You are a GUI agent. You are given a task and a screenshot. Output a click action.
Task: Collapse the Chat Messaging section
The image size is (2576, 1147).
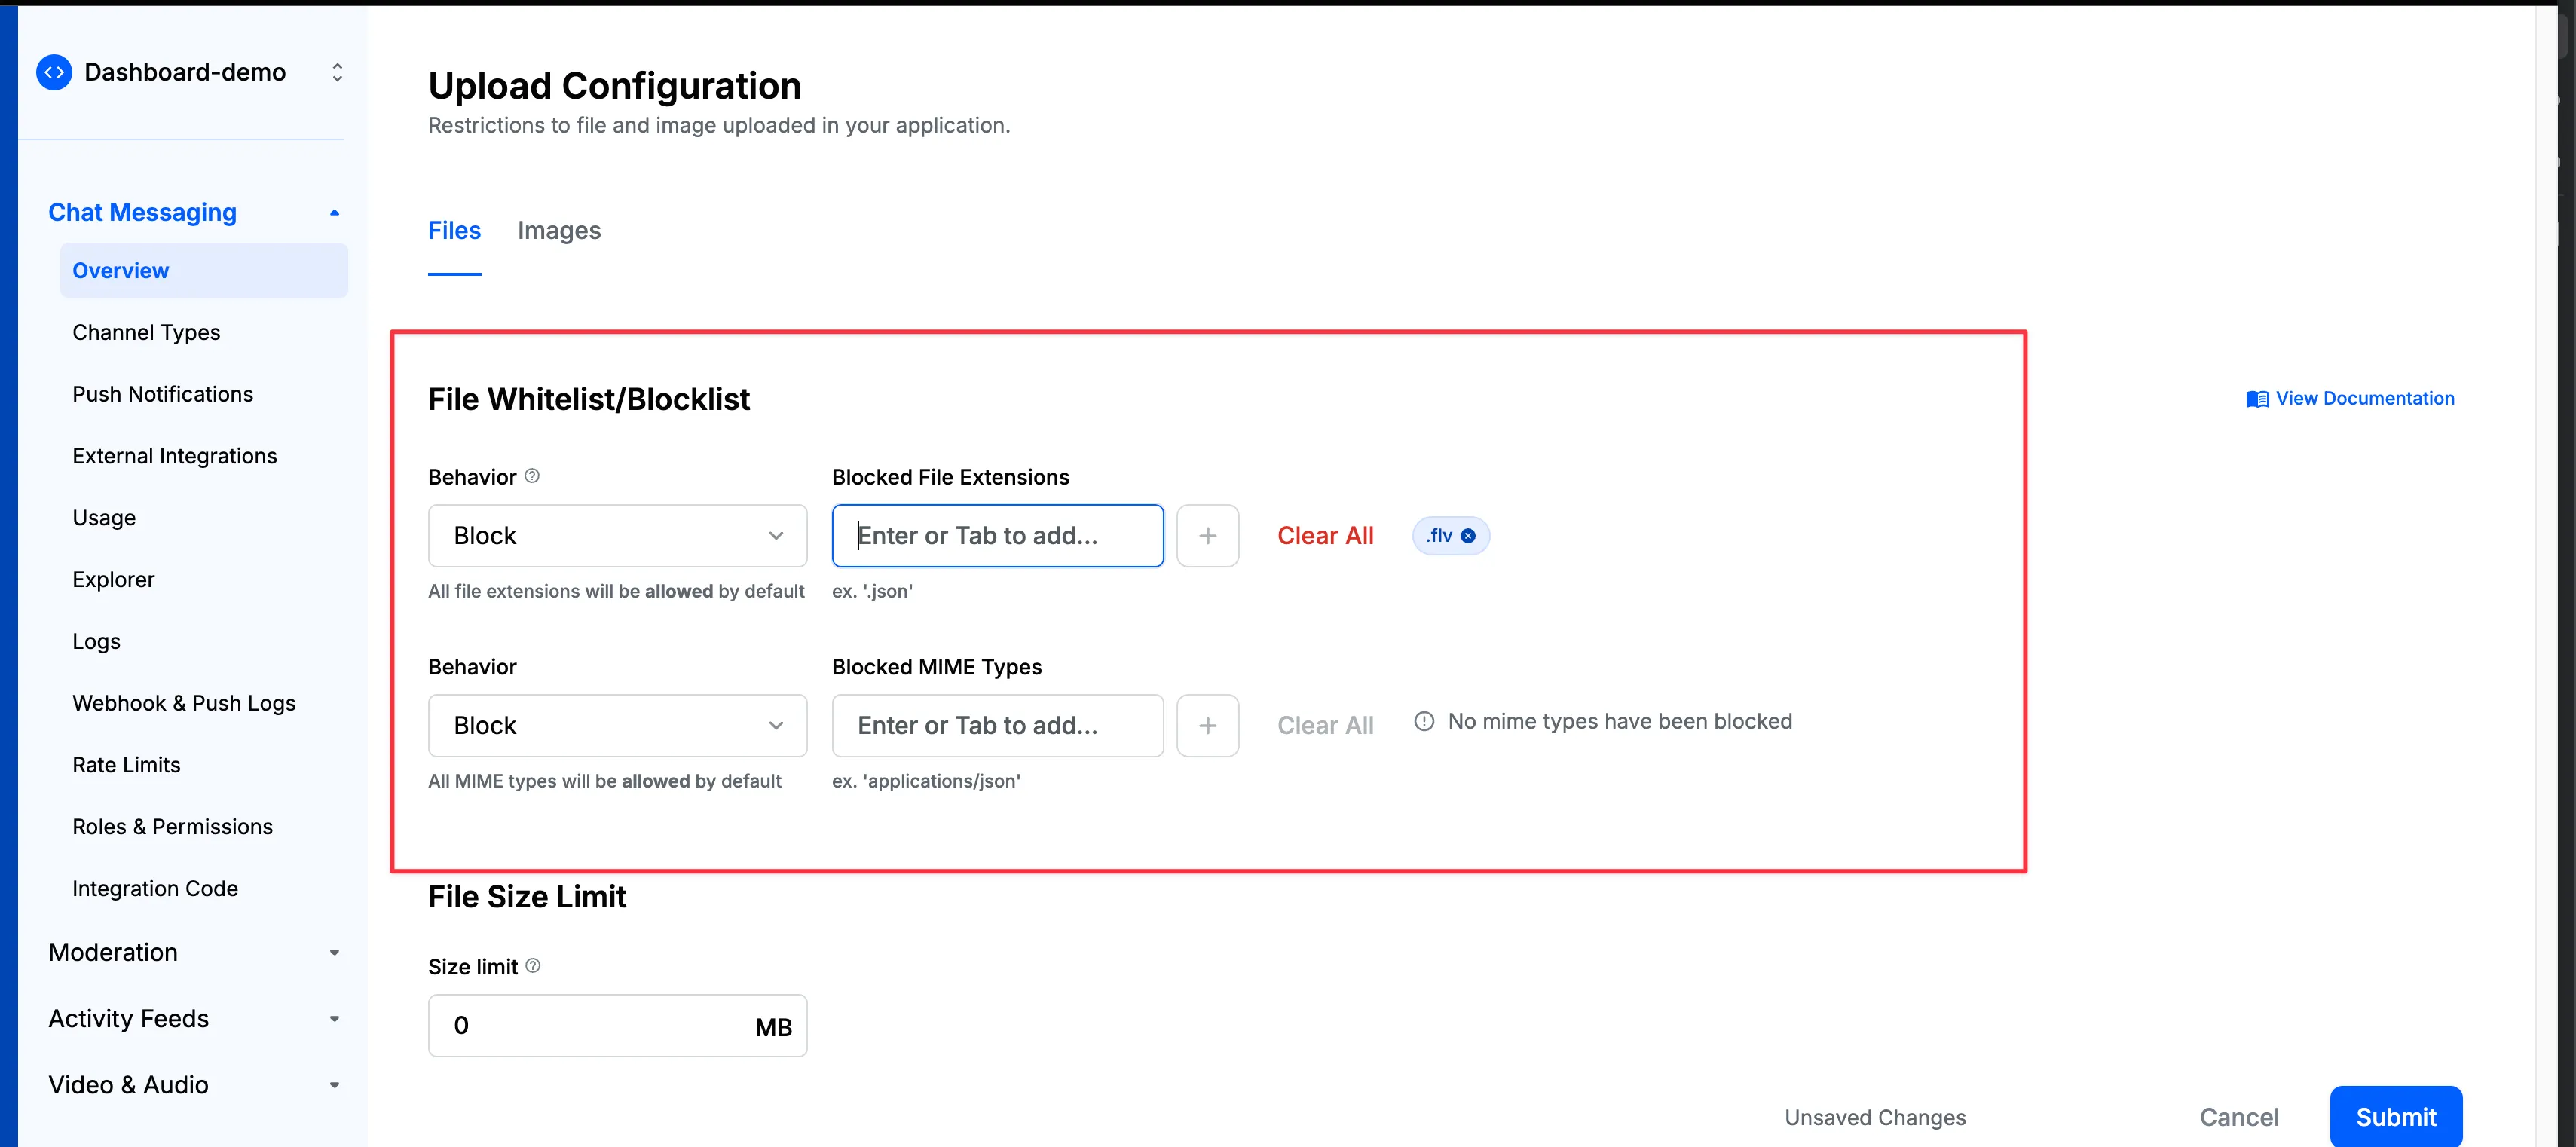[x=333, y=212]
